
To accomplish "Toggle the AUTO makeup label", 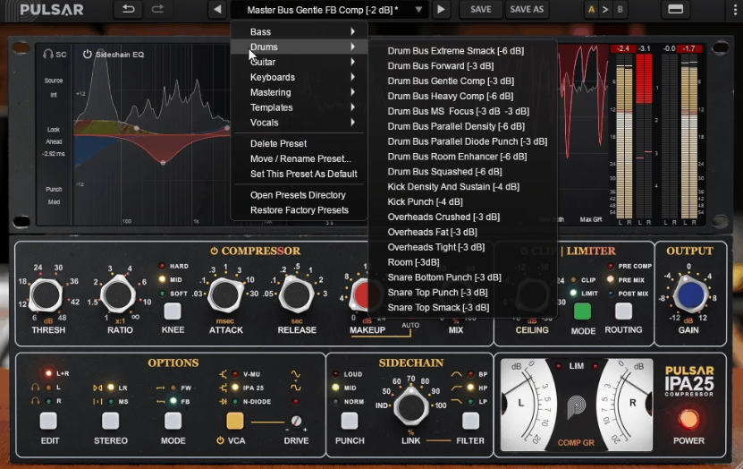I will pyautogui.click(x=410, y=325).
